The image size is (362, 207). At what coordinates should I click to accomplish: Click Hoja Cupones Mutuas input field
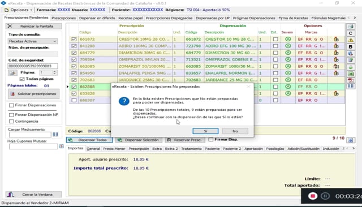coord(33,146)
